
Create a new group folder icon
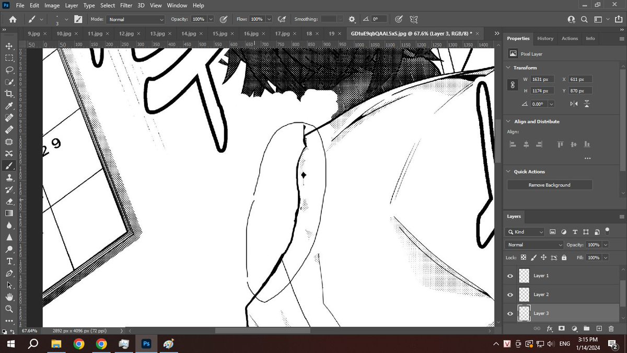pos(586,328)
